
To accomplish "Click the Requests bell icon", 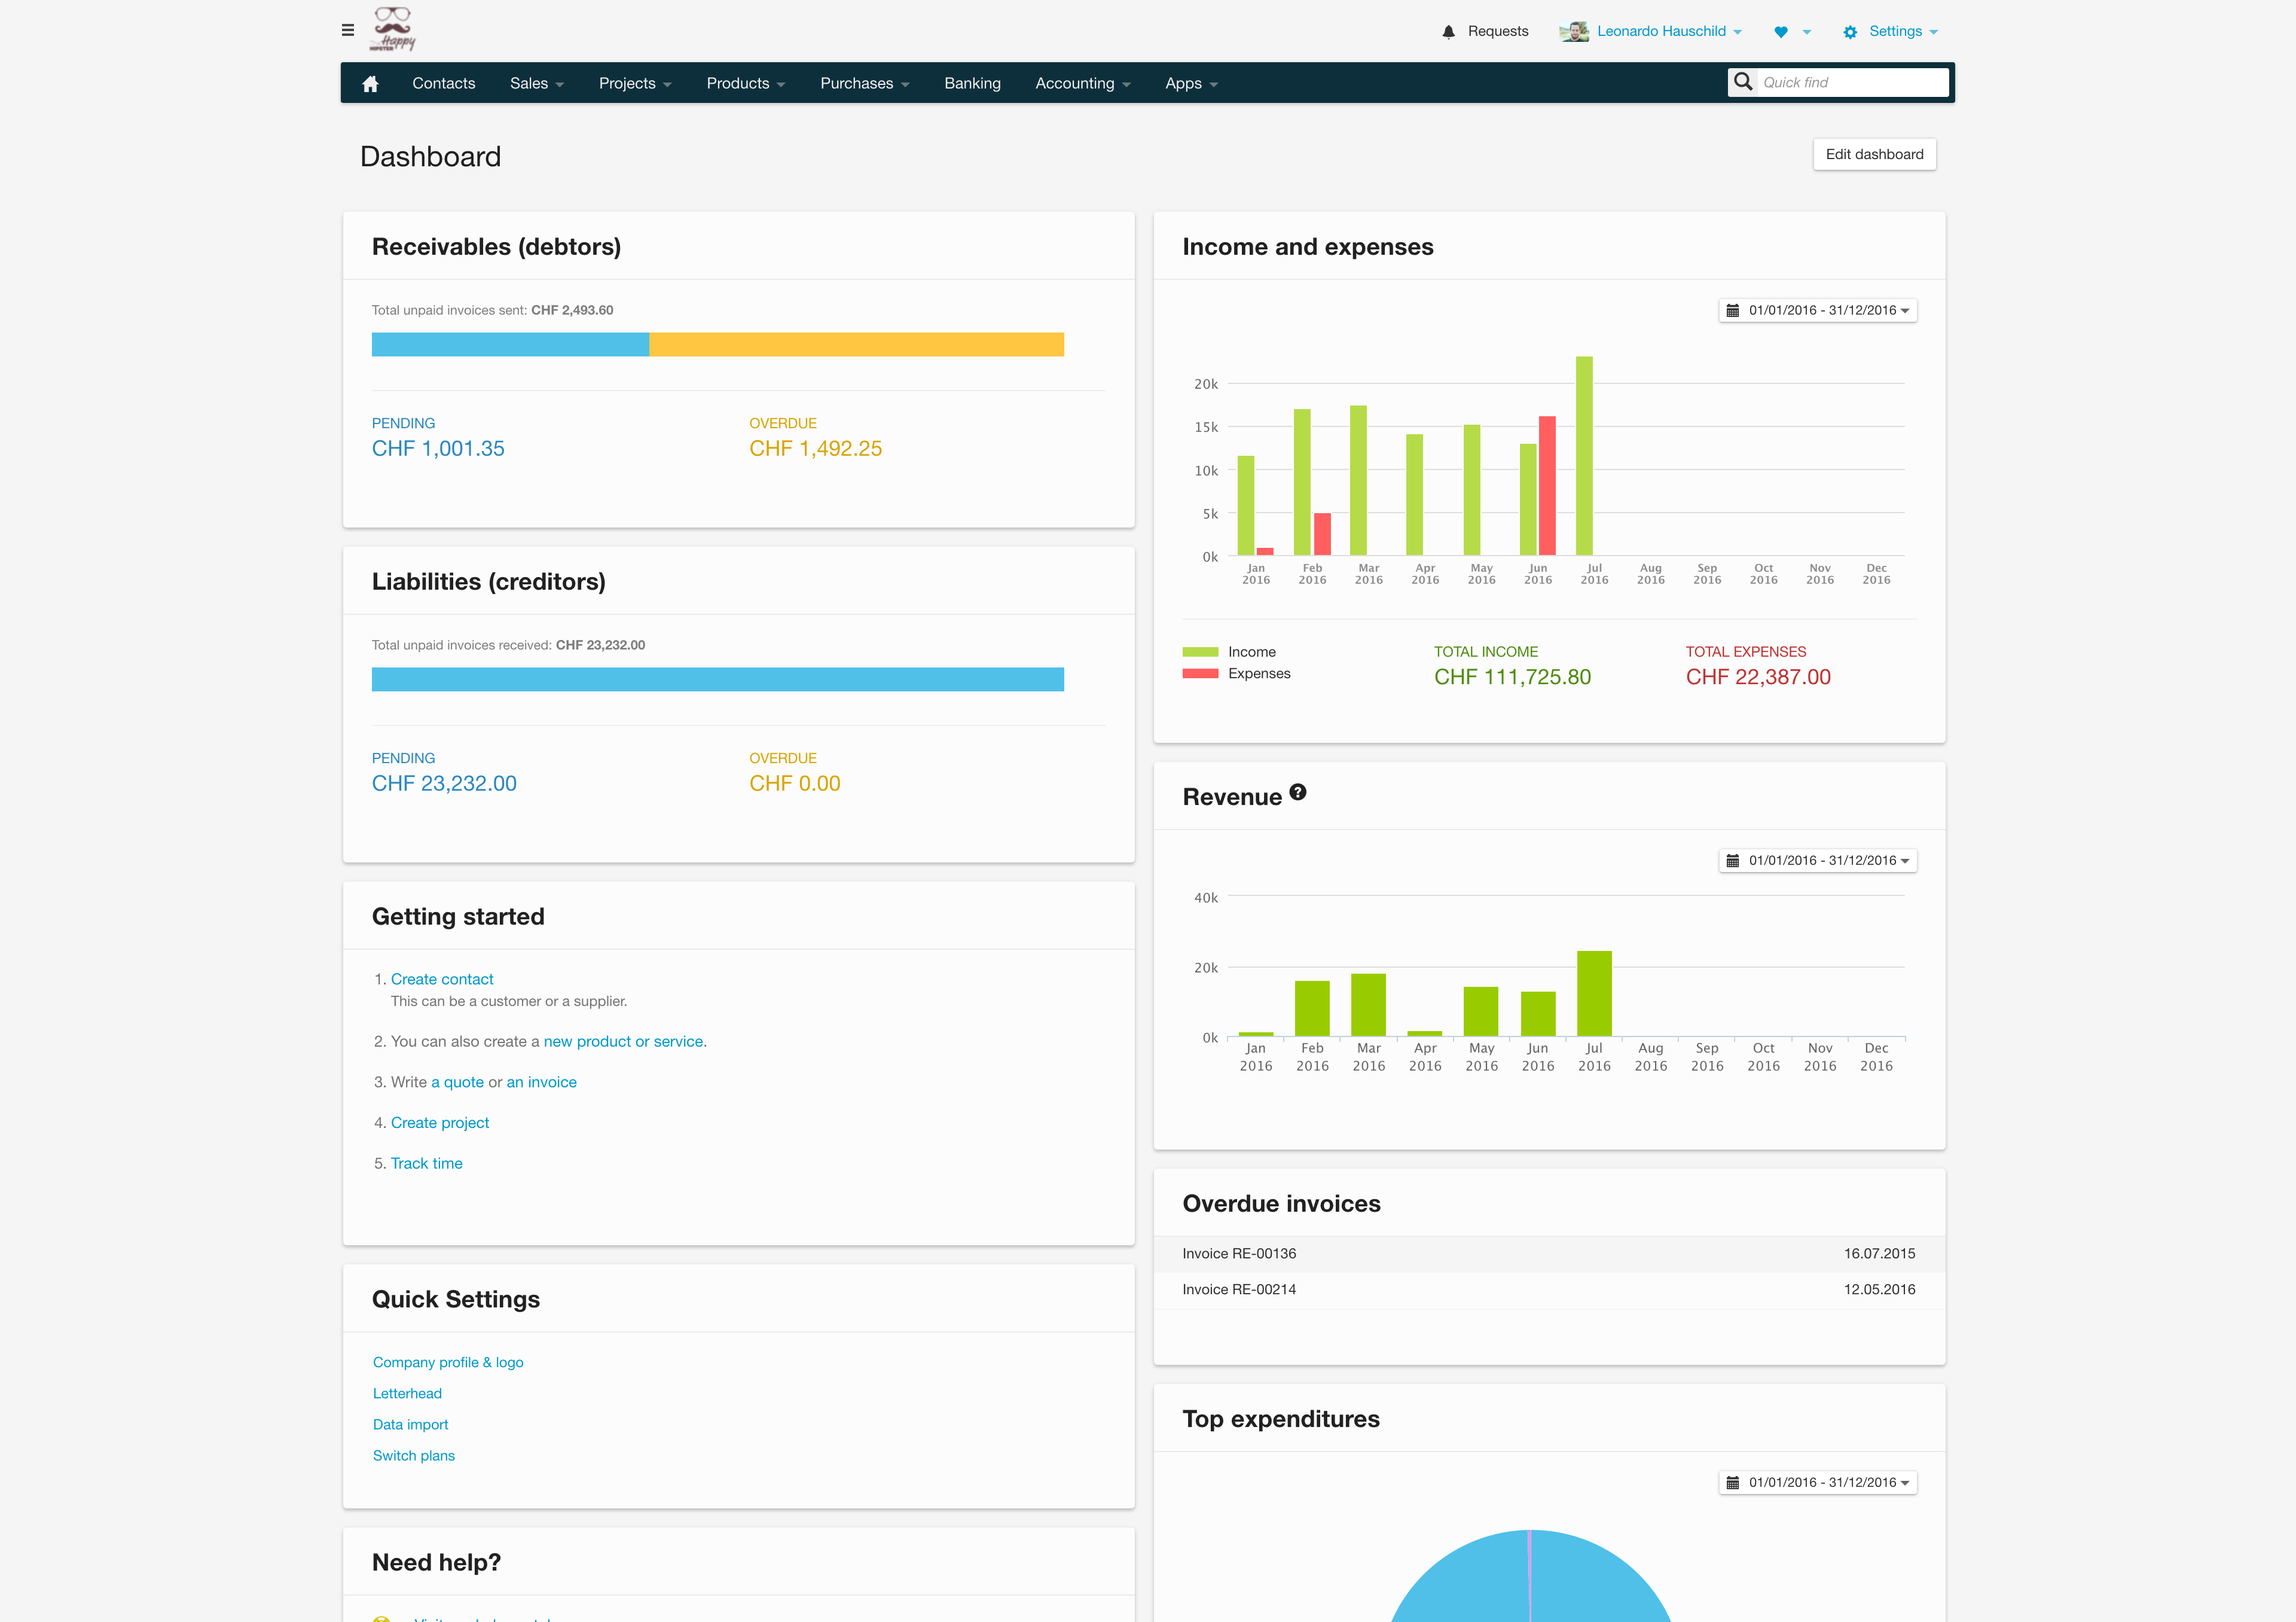I will 1448,32.
